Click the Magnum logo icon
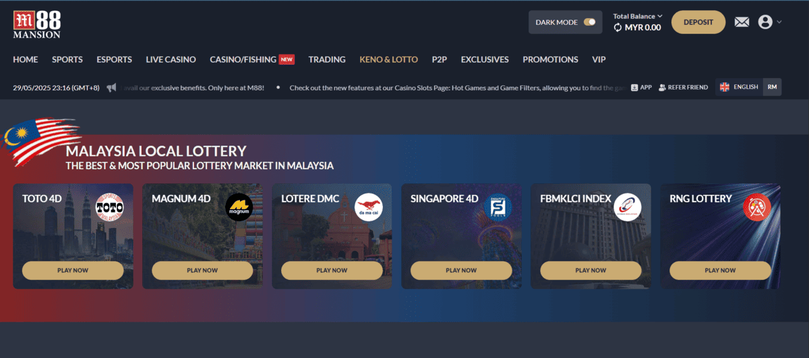This screenshot has width=809, height=358. click(239, 208)
